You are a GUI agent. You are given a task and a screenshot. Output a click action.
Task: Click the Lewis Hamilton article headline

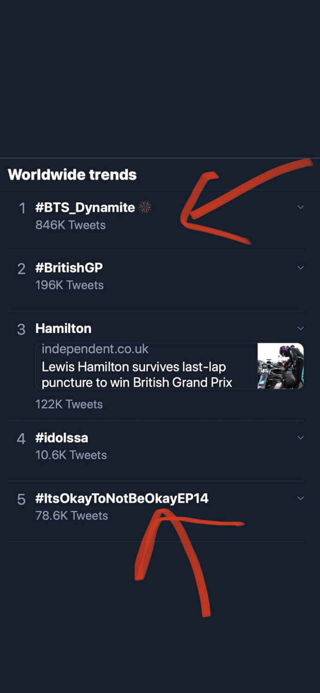(x=134, y=374)
